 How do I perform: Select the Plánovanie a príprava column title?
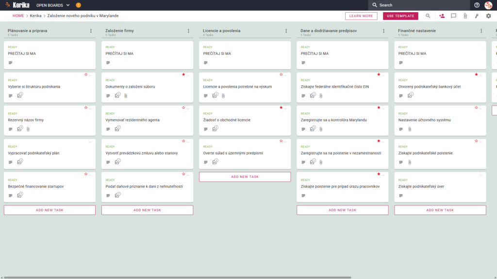pyautogui.click(x=28, y=31)
